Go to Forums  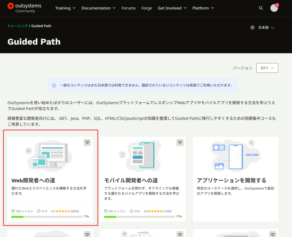(x=129, y=8)
